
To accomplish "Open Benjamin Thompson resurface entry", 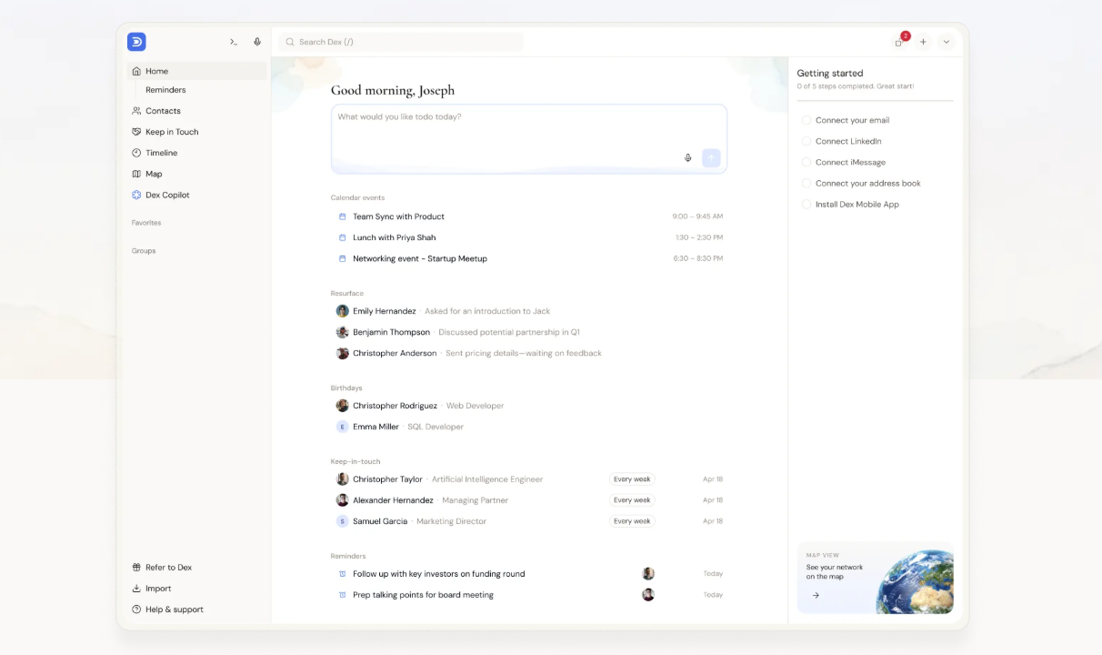I will pos(529,332).
